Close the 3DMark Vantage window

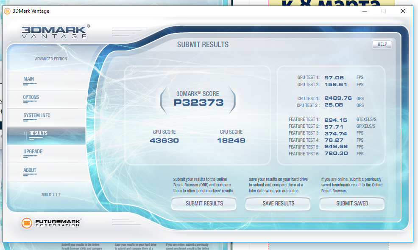[403, 11]
